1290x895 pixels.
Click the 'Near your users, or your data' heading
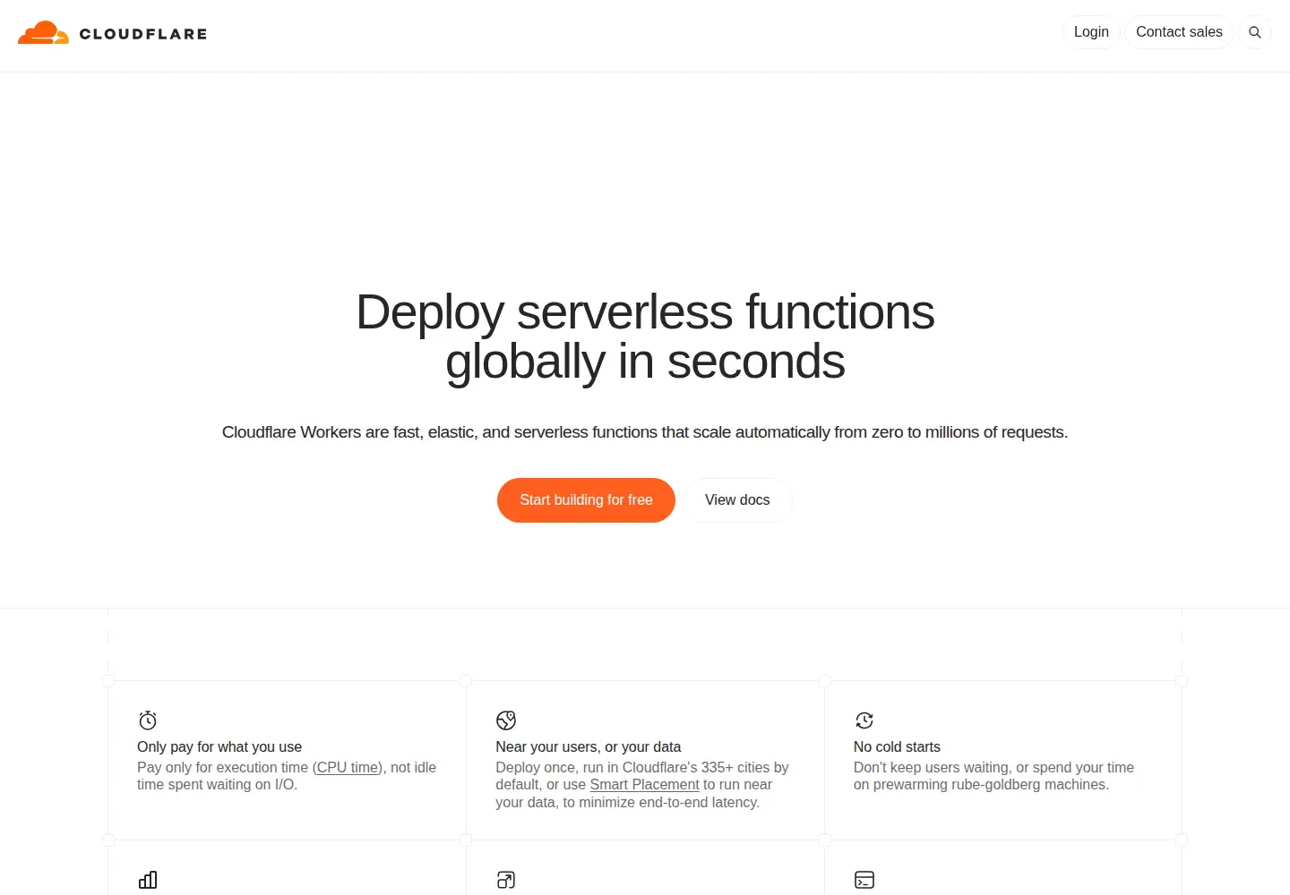589,747
